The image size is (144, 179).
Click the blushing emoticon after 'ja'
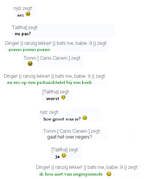coord(64,155)
